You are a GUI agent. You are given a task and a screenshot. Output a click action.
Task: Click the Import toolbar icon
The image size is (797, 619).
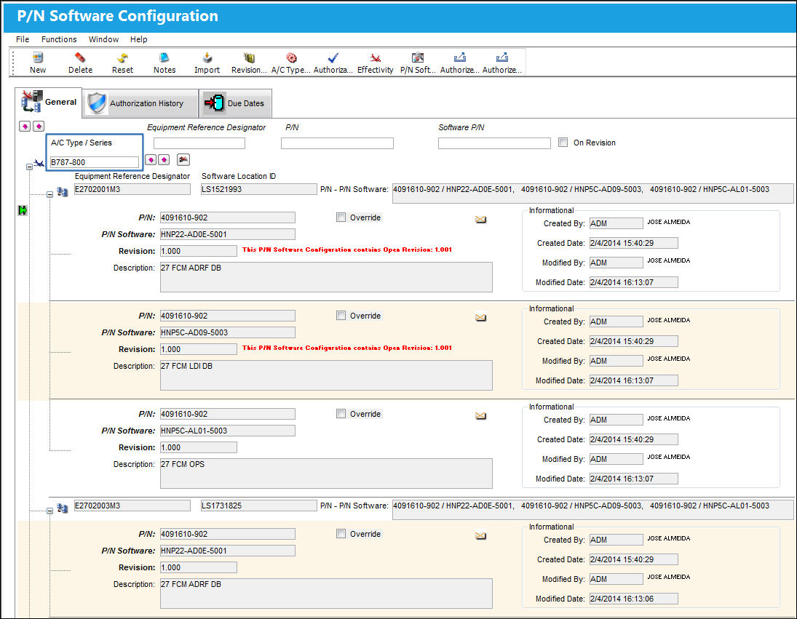(x=207, y=58)
